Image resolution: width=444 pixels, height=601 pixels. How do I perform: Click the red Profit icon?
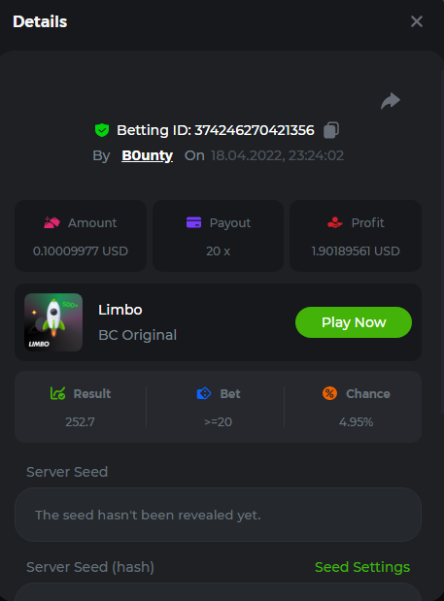point(335,222)
